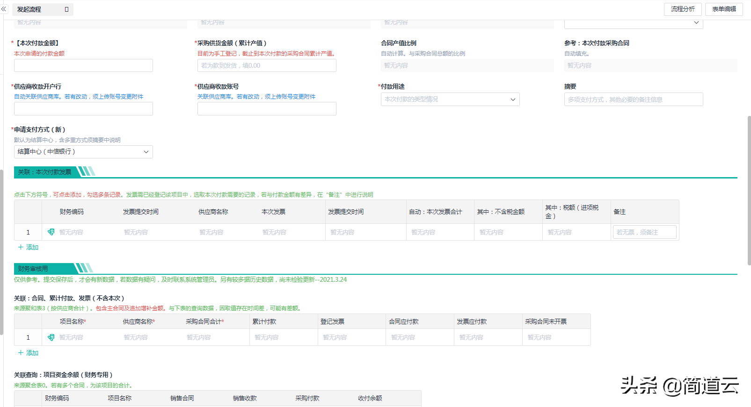
Task: Click 财务编码 header in invoice table
Action: pyautogui.click(x=72, y=212)
